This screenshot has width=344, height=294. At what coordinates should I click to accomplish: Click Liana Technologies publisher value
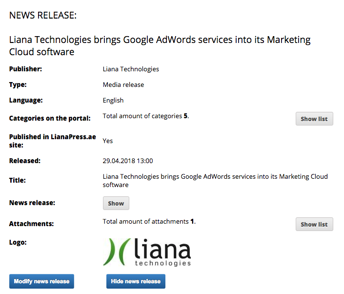(x=131, y=69)
